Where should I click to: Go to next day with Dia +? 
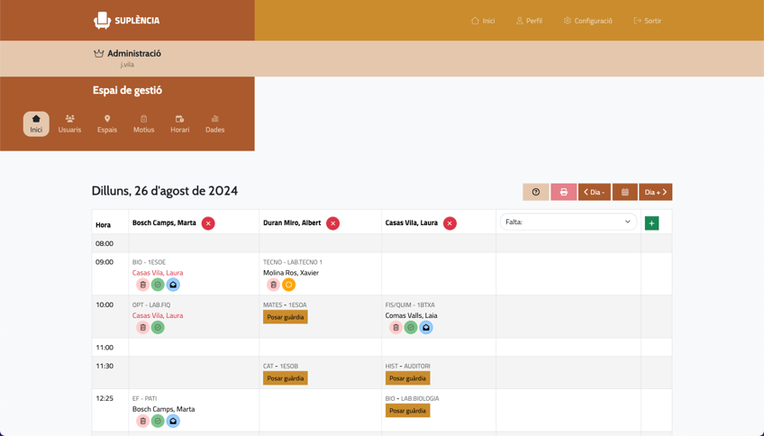[x=655, y=192]
